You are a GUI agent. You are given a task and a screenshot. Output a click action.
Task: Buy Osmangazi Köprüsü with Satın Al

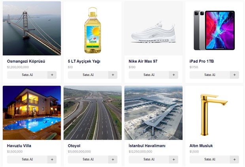pos(27,75)
